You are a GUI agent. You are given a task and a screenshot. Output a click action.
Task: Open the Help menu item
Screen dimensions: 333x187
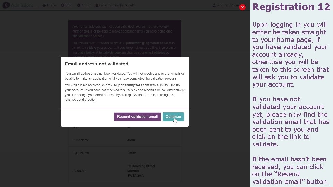point(67,5)
